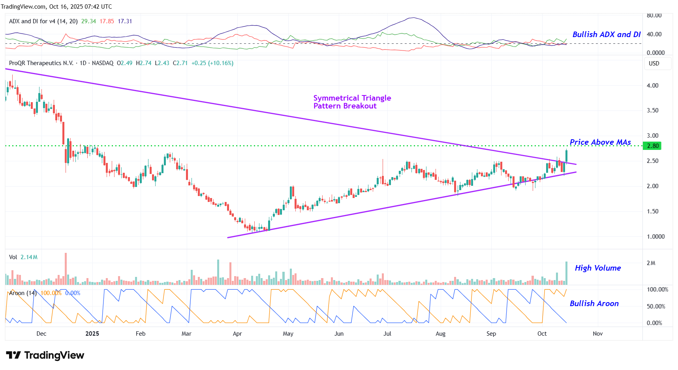Select the Aroon (14) indicator legend

click(x=23, y=293)
